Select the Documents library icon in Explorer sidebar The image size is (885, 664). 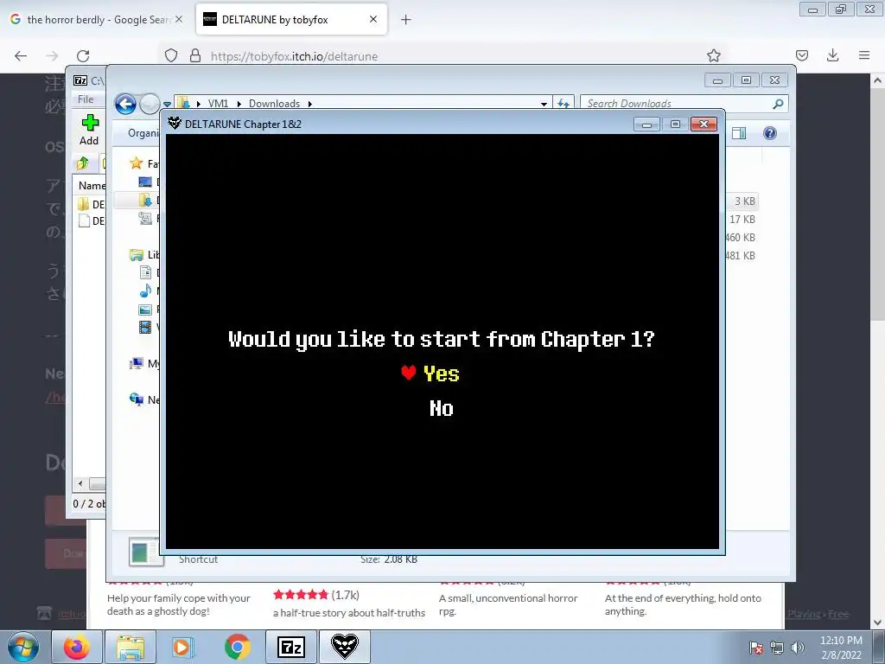(x=145, y=272)
